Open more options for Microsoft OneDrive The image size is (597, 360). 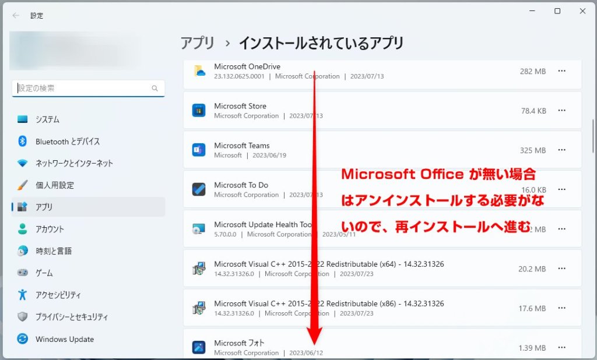(561, 71)
